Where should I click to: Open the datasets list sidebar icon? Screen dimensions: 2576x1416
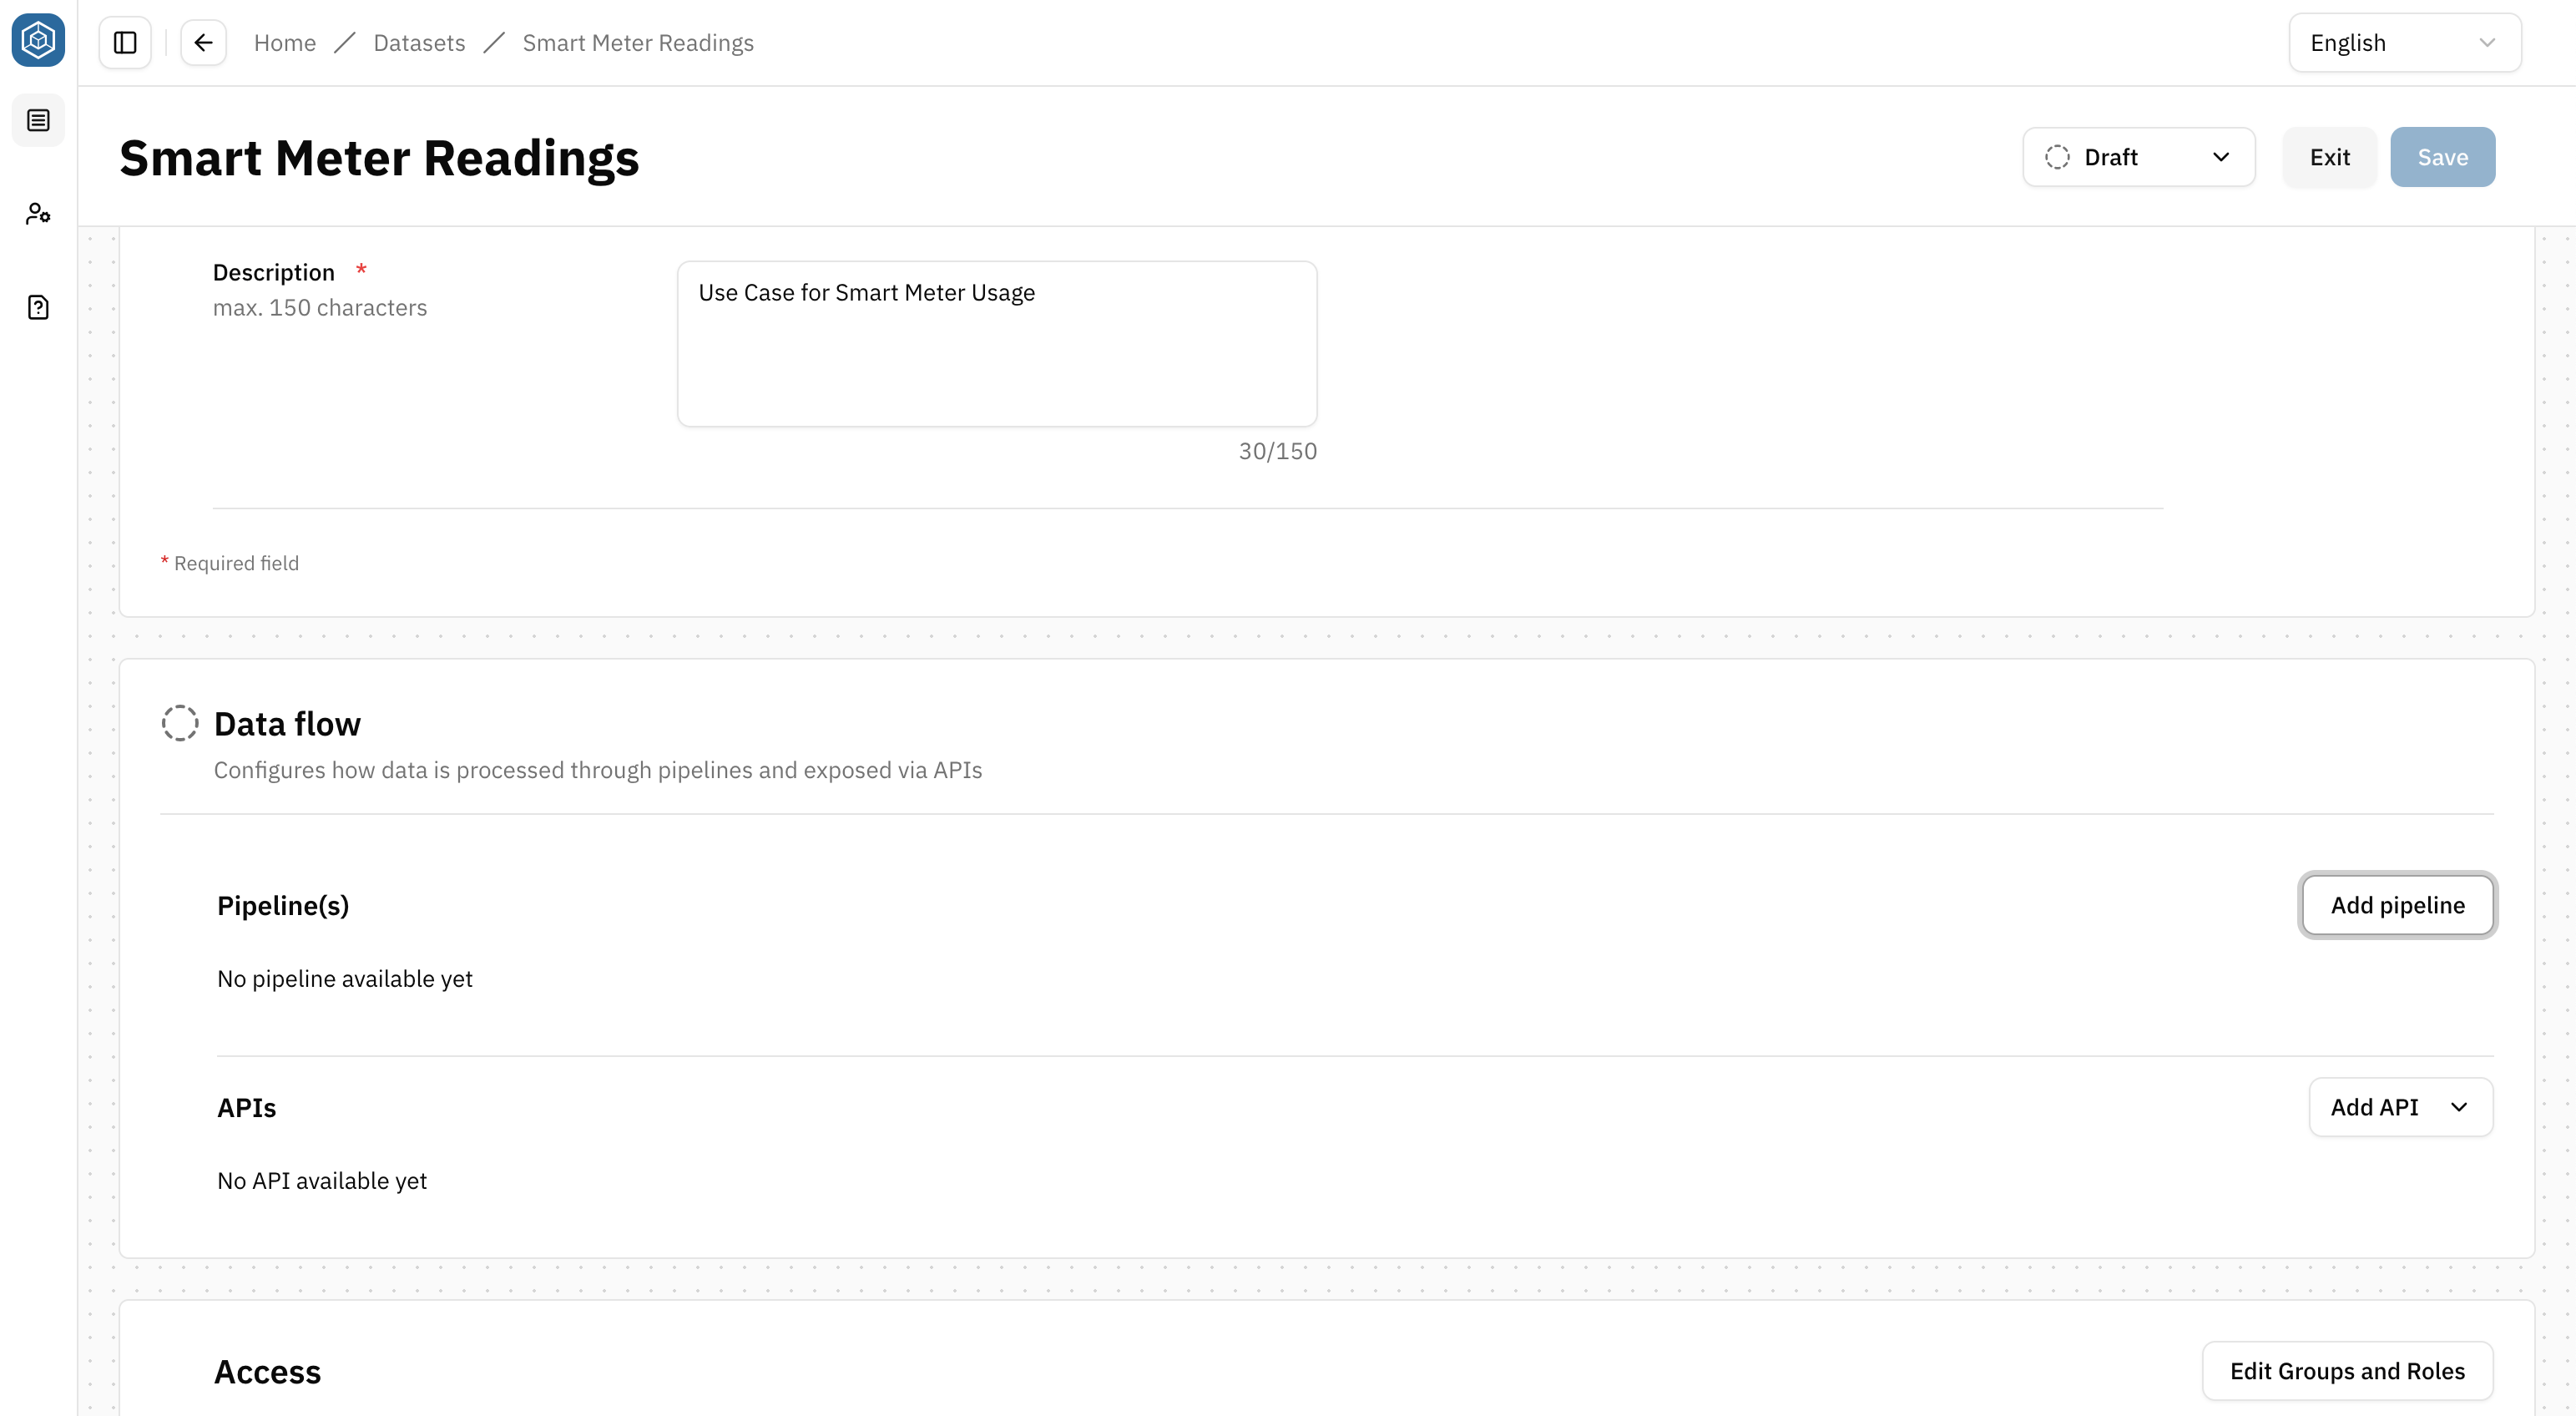click(38, 121)
